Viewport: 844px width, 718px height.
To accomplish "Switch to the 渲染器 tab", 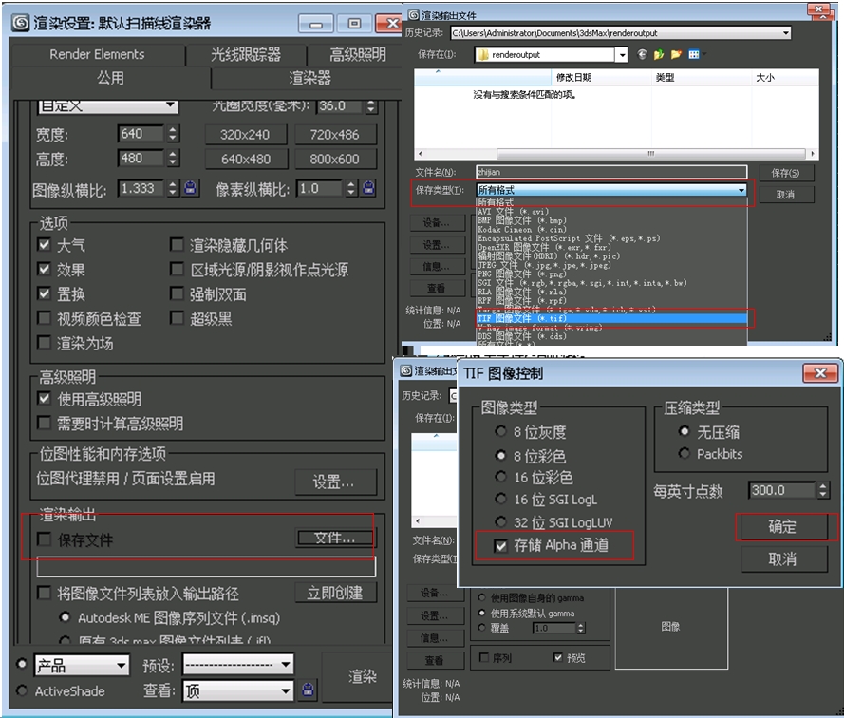I will coord(309,78).
